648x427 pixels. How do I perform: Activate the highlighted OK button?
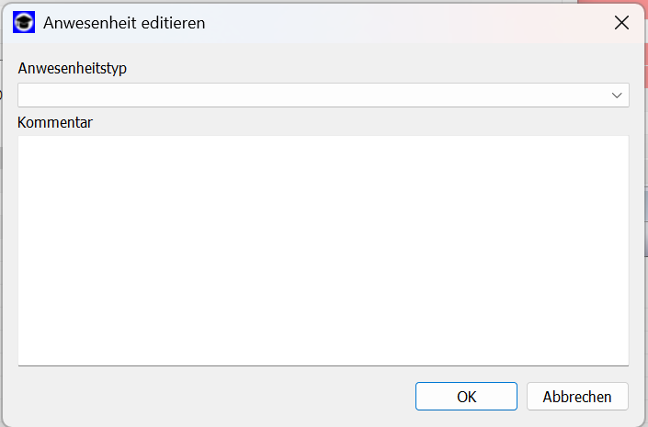(466, 397)
